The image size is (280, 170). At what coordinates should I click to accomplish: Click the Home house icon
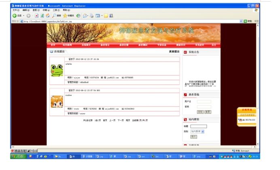[x=48, y=16]
